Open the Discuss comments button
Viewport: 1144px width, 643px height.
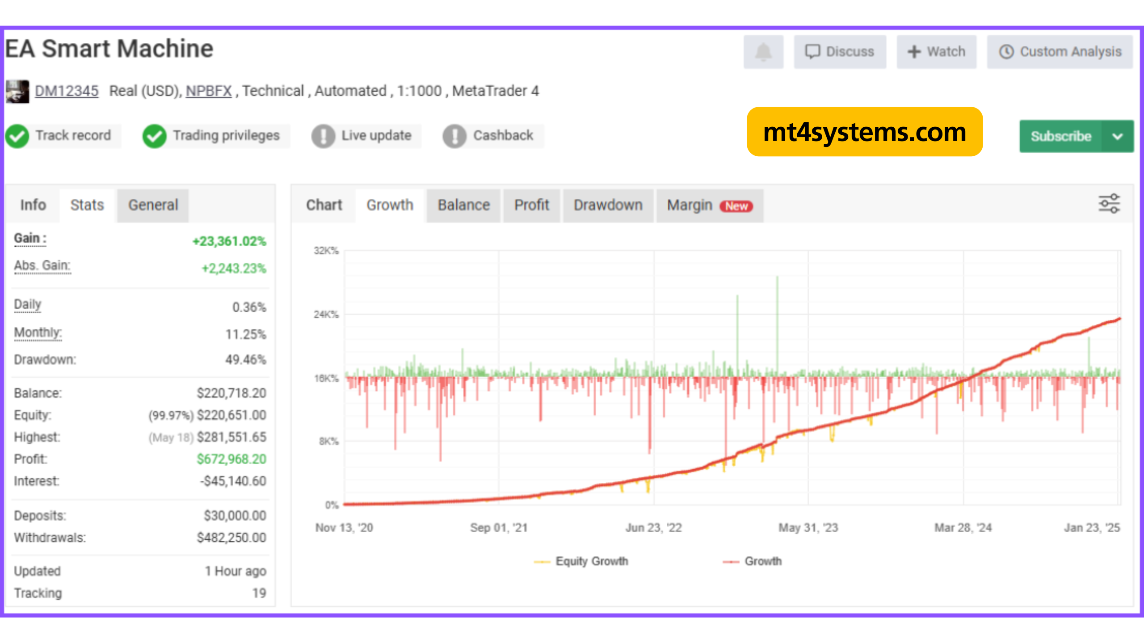(840, 52)
